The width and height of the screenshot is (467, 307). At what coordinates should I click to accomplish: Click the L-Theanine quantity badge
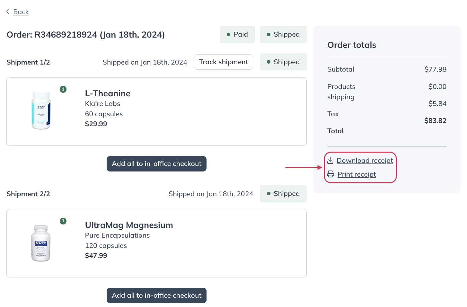tap(63, 89)
